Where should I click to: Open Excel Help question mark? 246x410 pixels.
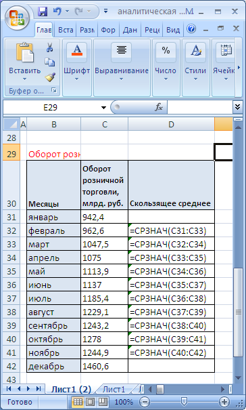[x=191, y=28]
